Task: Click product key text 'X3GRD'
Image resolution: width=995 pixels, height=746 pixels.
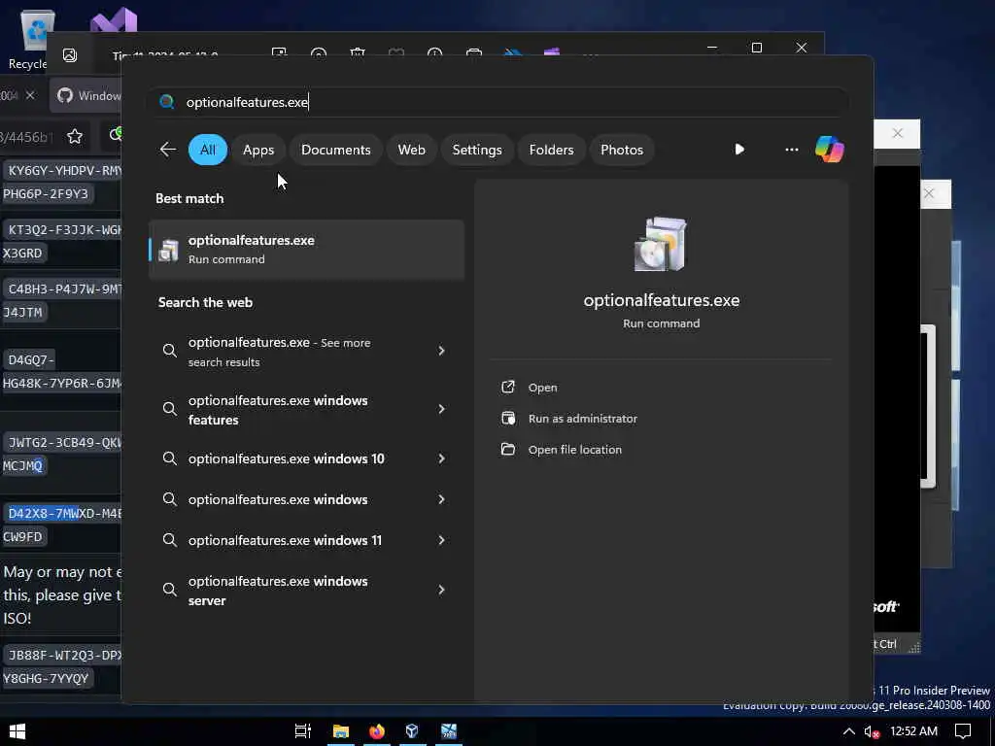Action: (23, 254)
